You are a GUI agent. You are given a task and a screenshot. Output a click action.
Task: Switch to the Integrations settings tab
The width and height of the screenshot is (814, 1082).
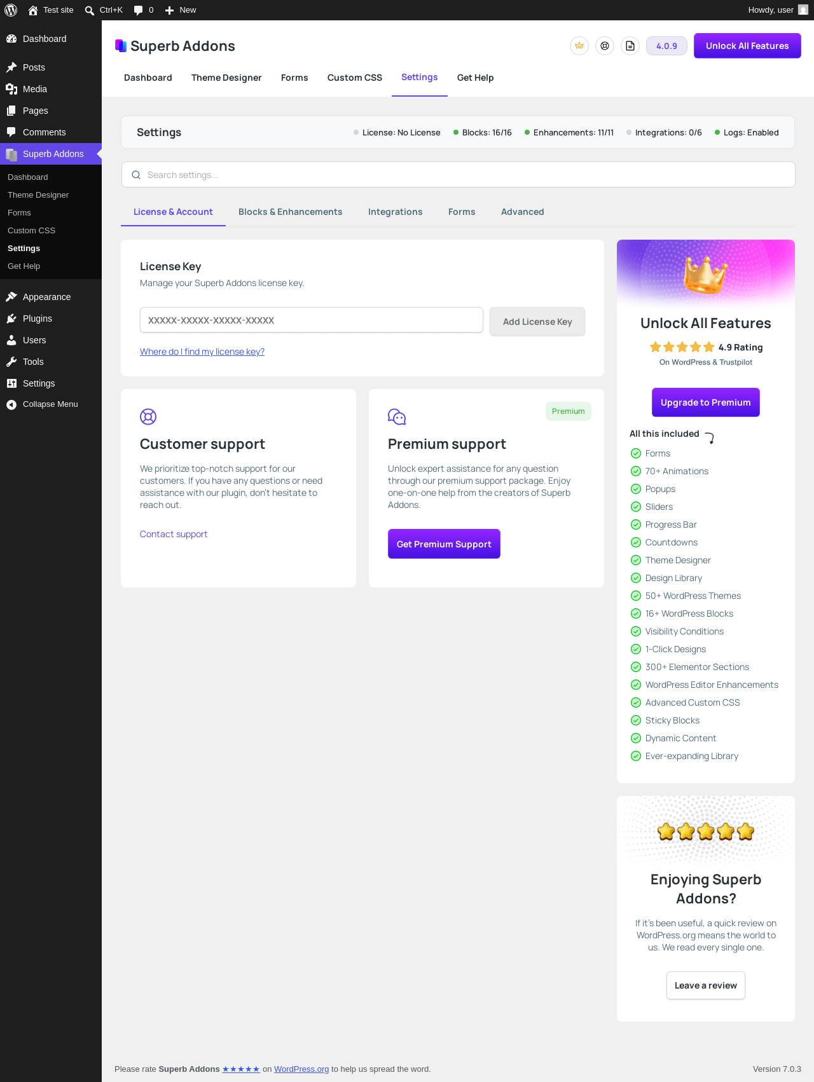coord(396,212)
